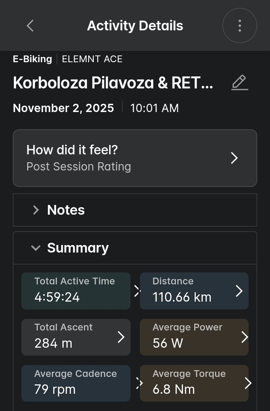The height and width of the screenshot is (411, 270).
Task: Click the pencil edit title icon
Action: click(240, 83)
